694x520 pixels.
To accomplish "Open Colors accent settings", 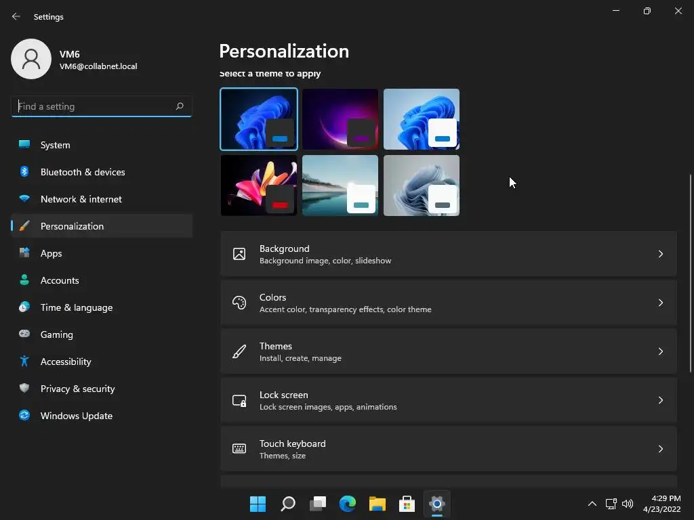I will click(x=449, y=303).
